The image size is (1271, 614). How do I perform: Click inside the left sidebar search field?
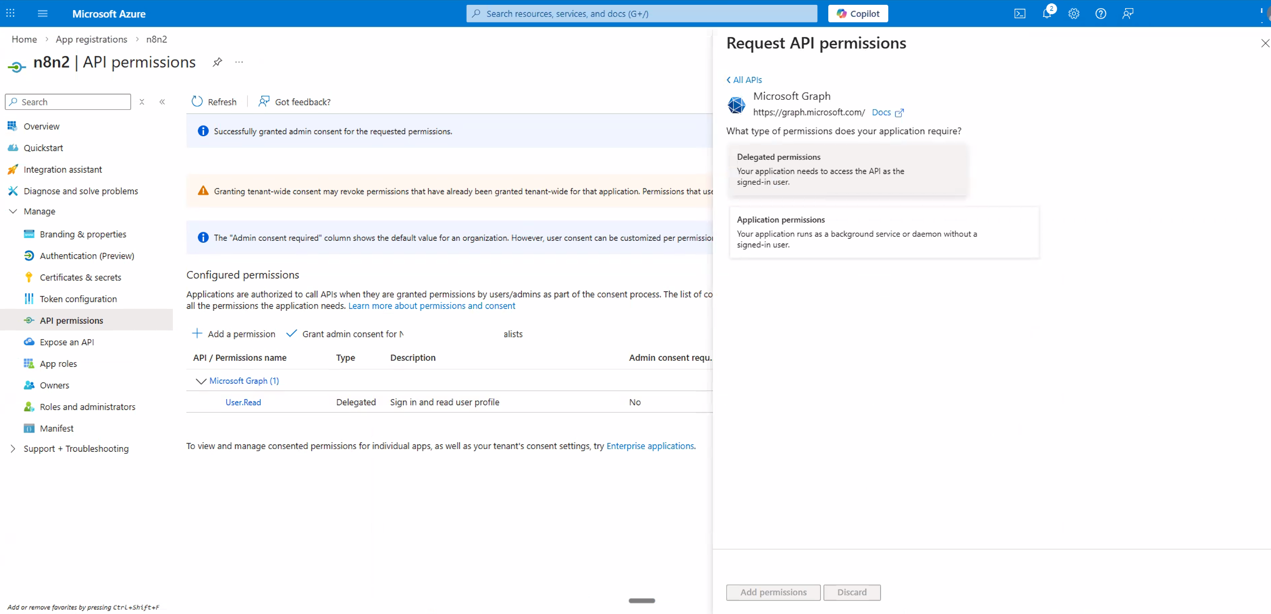(68, 102)
